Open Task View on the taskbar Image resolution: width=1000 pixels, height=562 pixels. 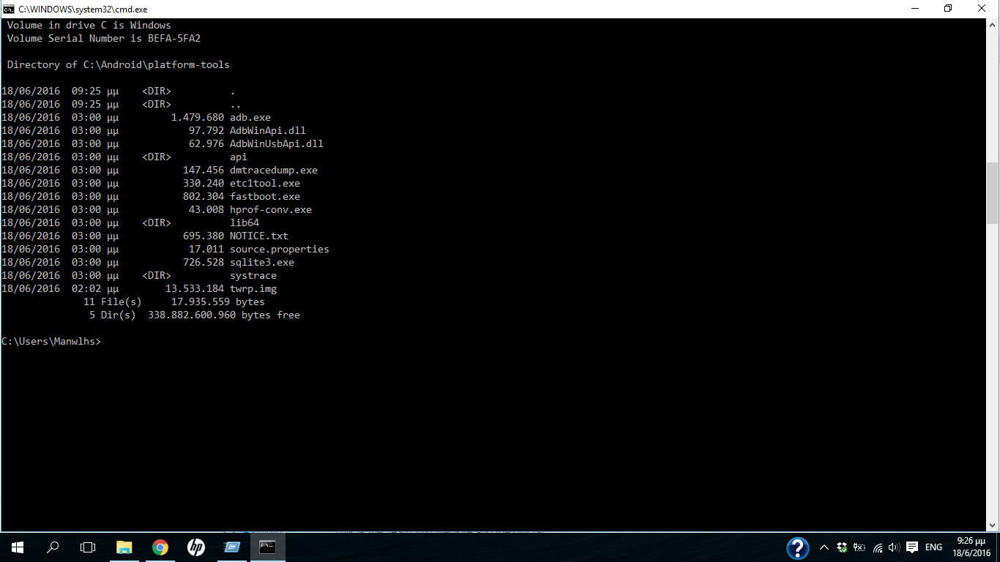click(88, 547)
